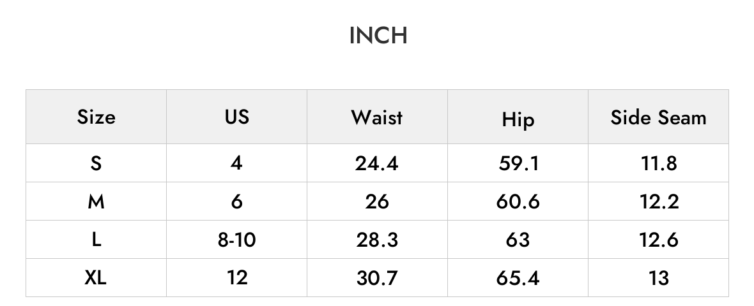Select the M size row label
754x306 pixels.
click(x=96, y=202)
